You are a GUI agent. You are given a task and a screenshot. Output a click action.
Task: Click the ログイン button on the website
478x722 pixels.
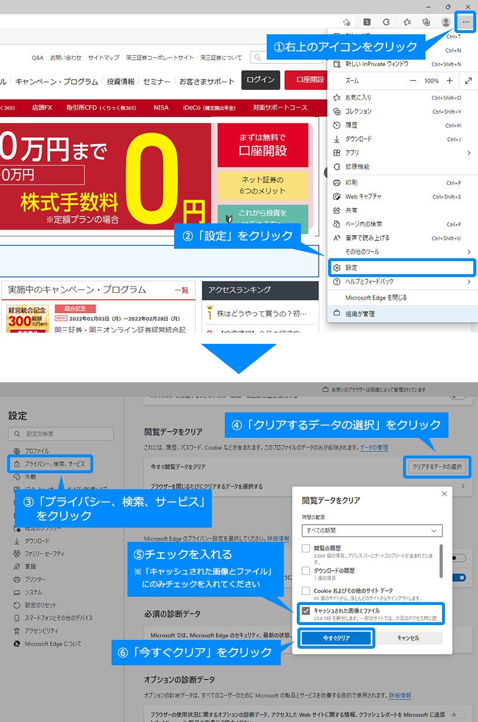[260, 80]
